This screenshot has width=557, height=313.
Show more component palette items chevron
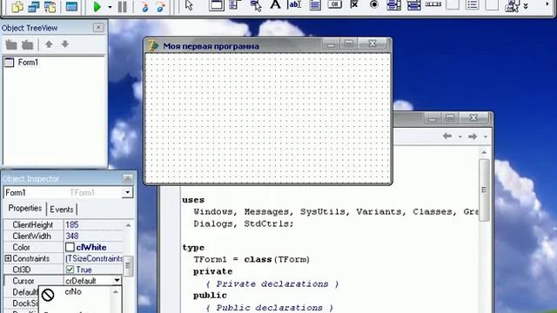pyautogui.click(x=526, y=6)
